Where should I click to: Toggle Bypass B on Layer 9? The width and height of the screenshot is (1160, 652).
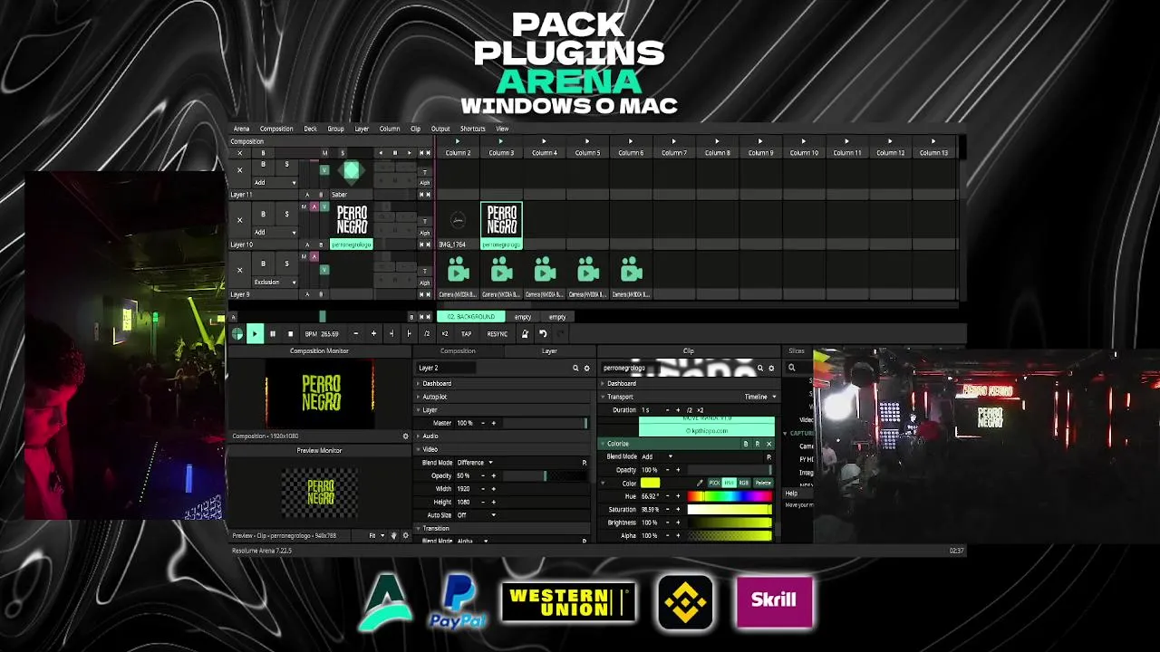263,264
